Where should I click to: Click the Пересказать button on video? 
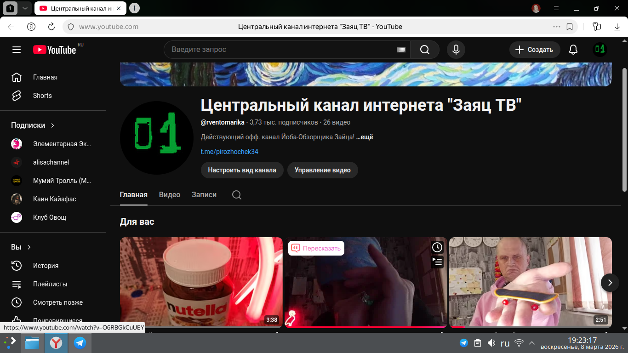(316, 249)
